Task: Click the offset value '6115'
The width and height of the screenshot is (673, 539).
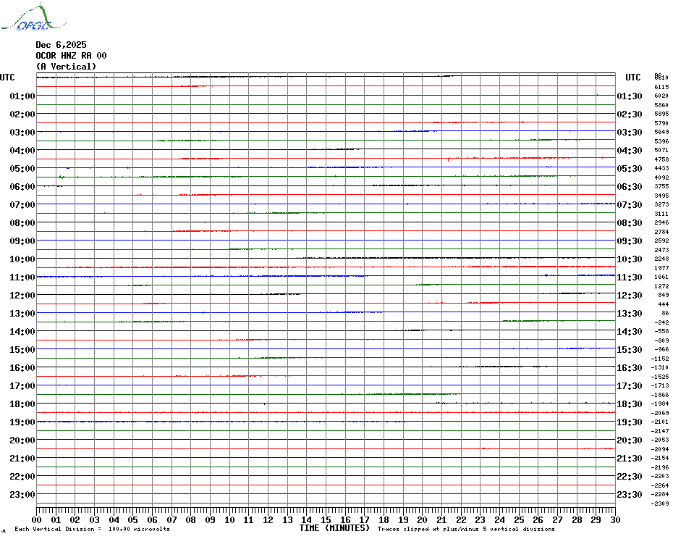Action: click(x=661, y=87)
